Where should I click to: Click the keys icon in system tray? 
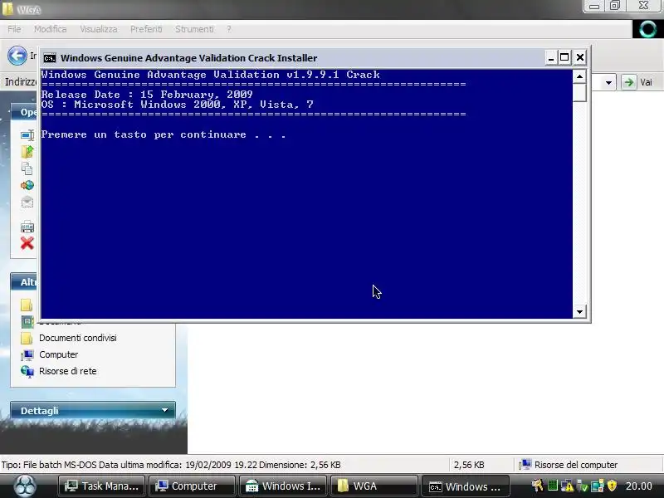tap(537, 486)
